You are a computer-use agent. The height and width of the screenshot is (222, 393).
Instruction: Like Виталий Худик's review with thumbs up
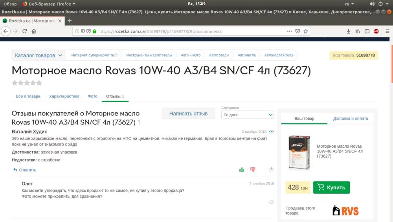coord(242,170)
